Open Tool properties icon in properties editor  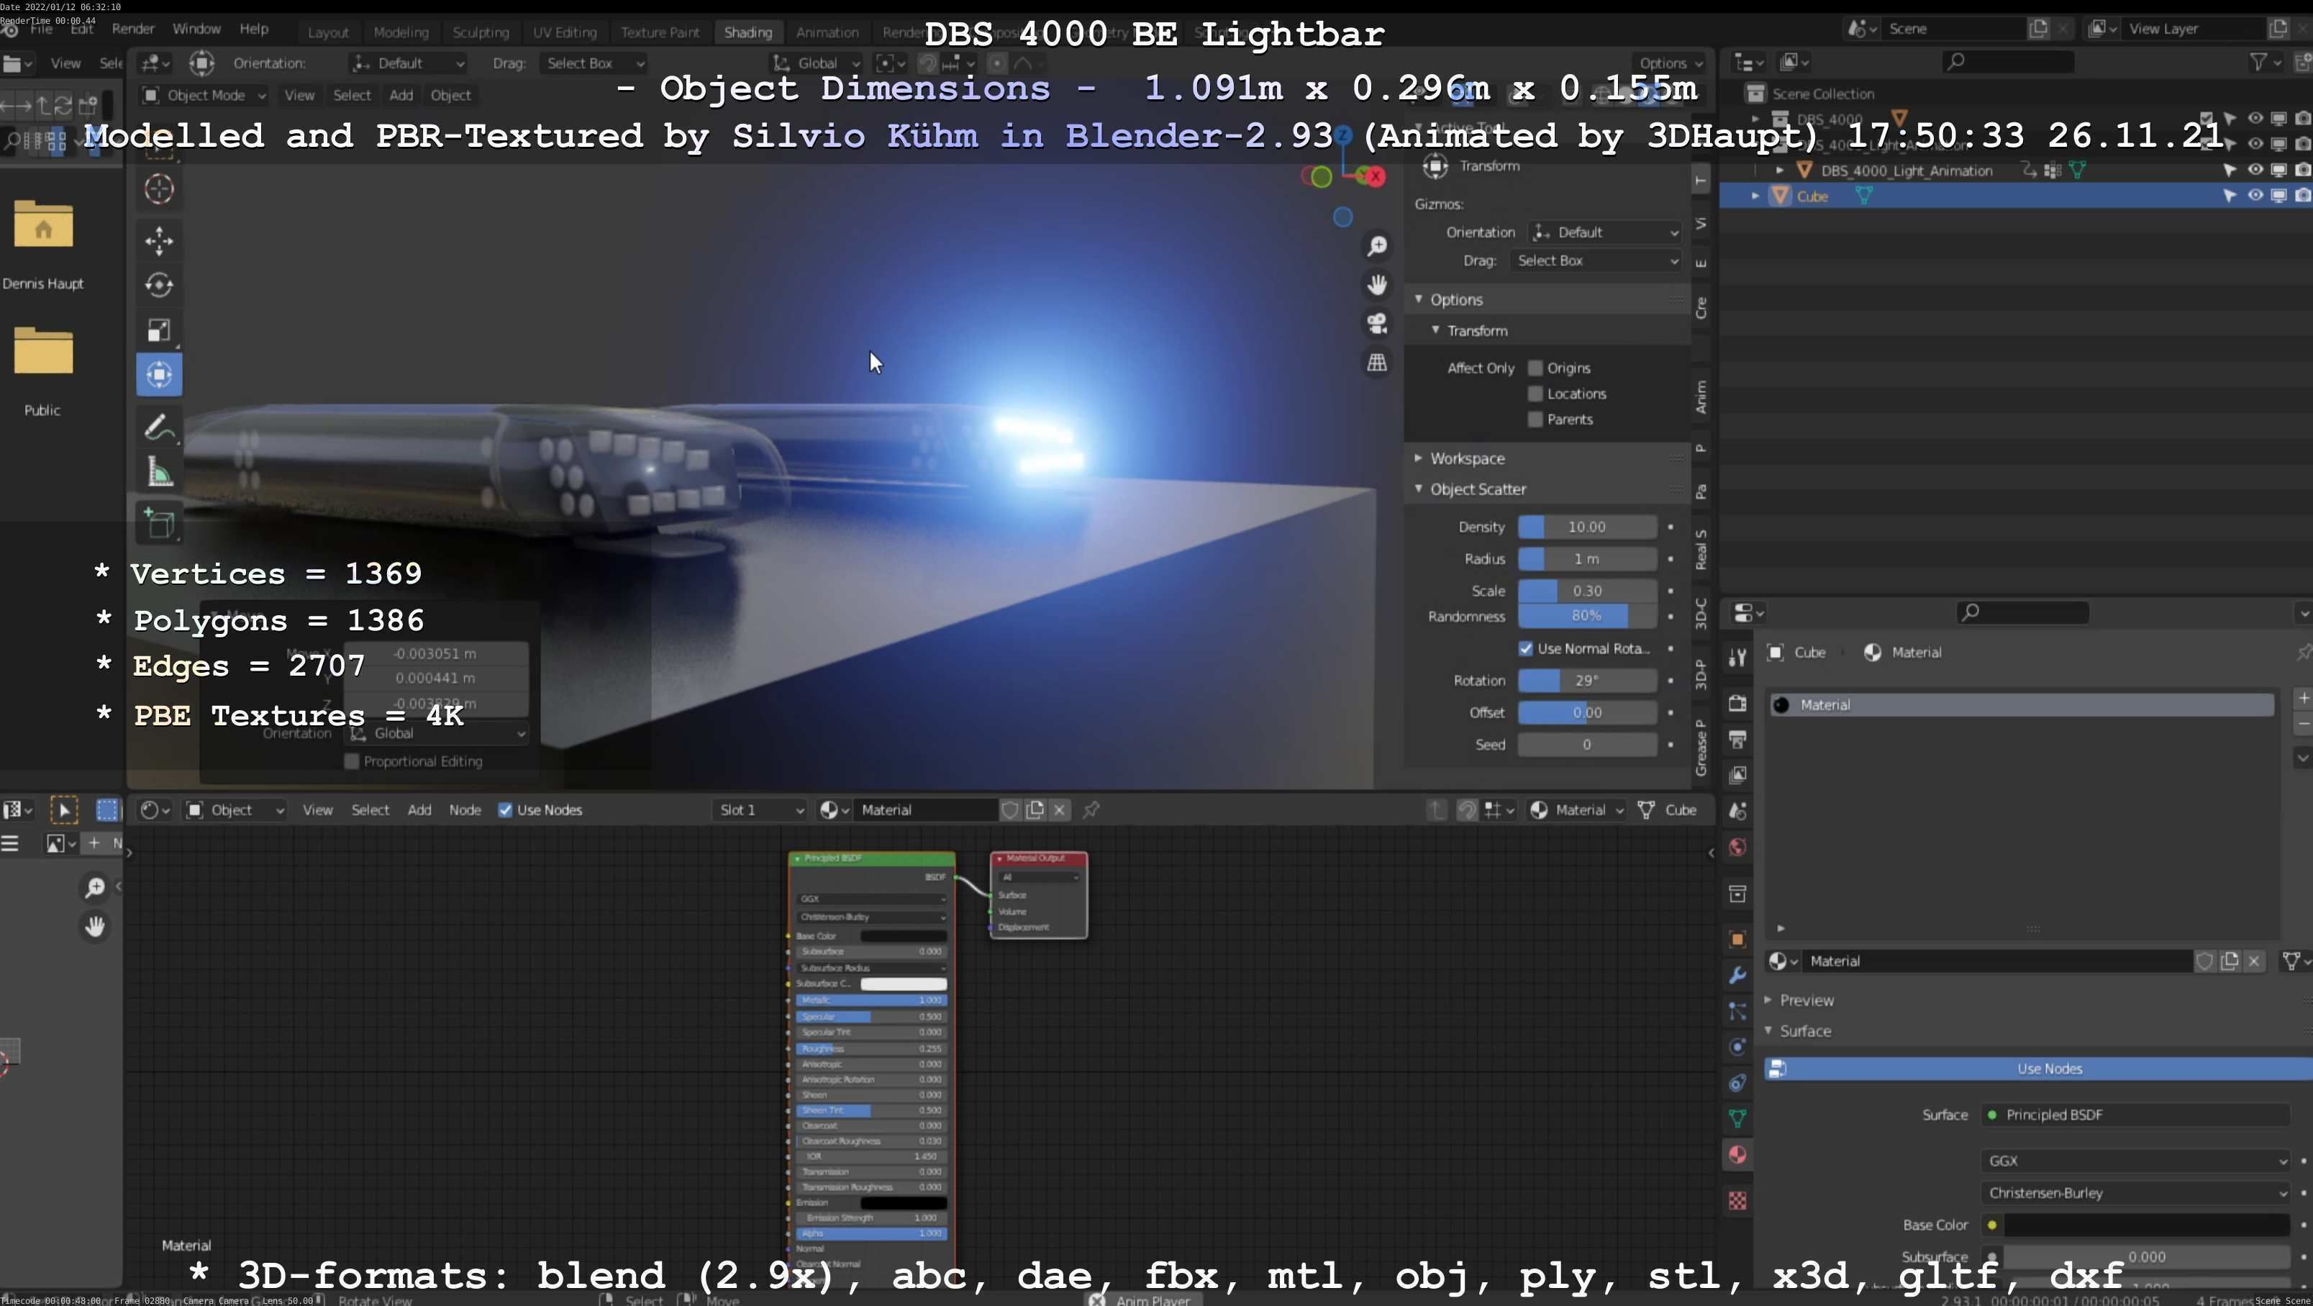[1737, 658]
